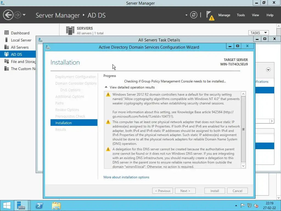Click the static IP warning icon

pos(108,122)
